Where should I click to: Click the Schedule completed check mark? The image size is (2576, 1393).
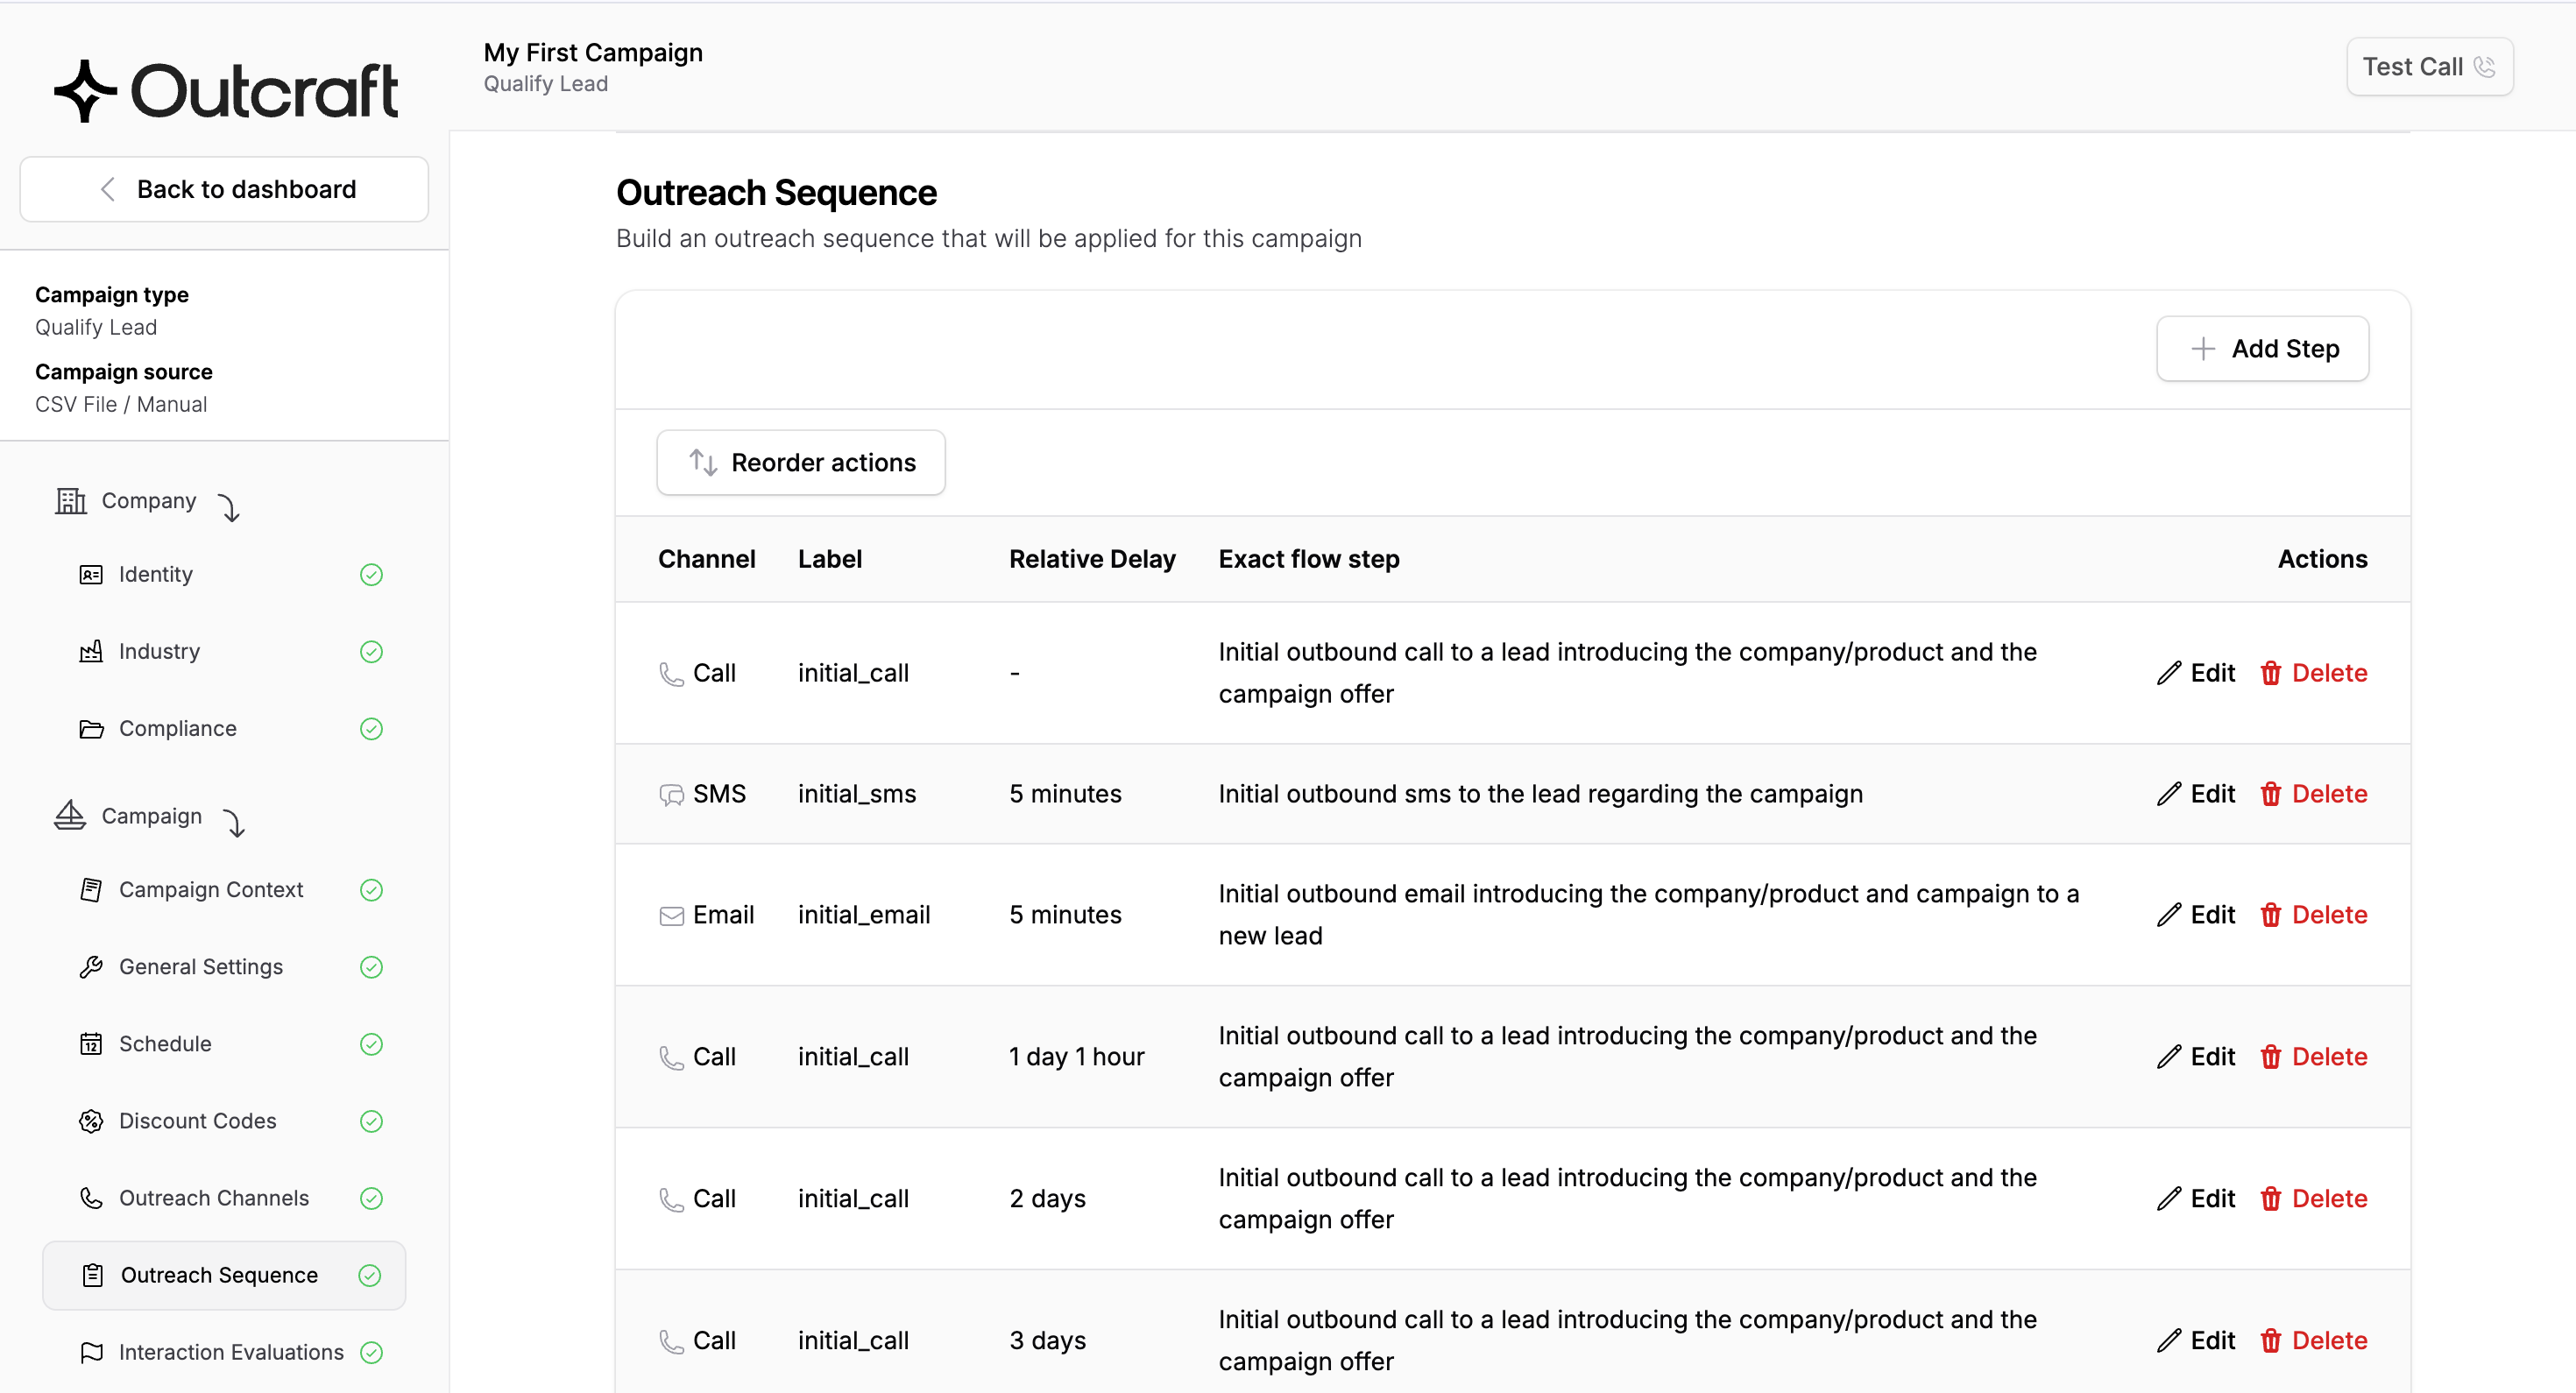pyautogui.click(x=371, y=1043)
